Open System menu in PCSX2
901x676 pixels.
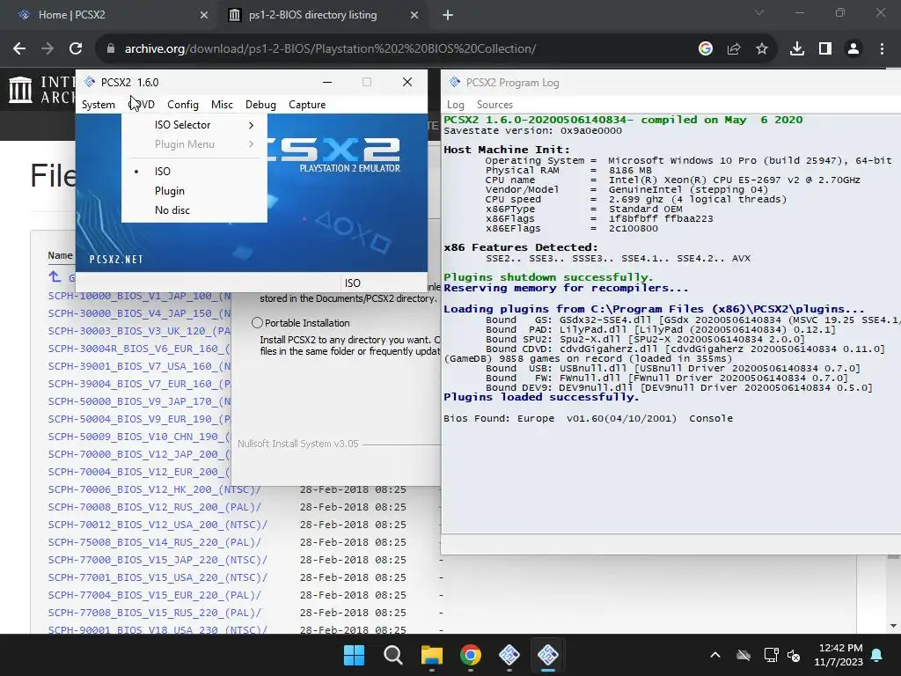pyautogui.click(x=99, y=105)
